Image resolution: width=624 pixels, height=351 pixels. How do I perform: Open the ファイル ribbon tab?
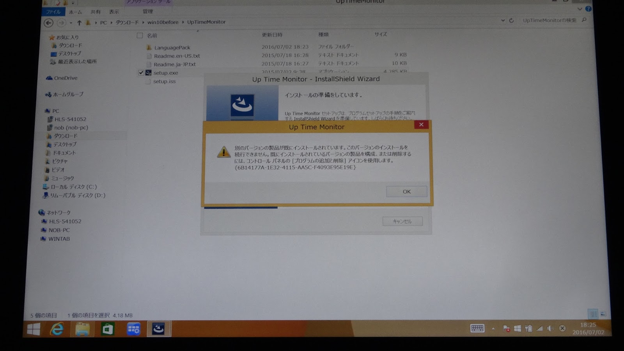tap(53, 12)
